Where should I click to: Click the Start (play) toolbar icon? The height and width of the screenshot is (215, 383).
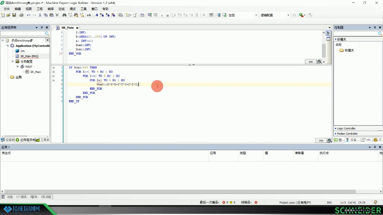pos(162,15)
